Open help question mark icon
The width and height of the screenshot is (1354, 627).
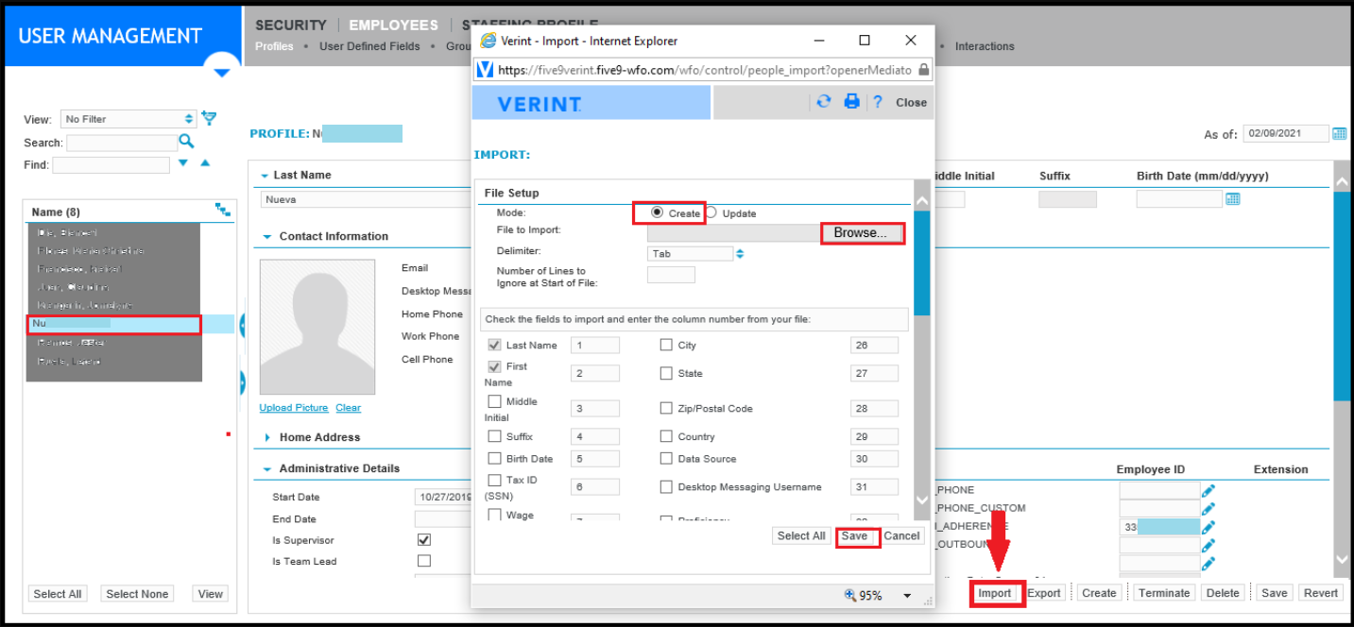(x=878, y=102)
